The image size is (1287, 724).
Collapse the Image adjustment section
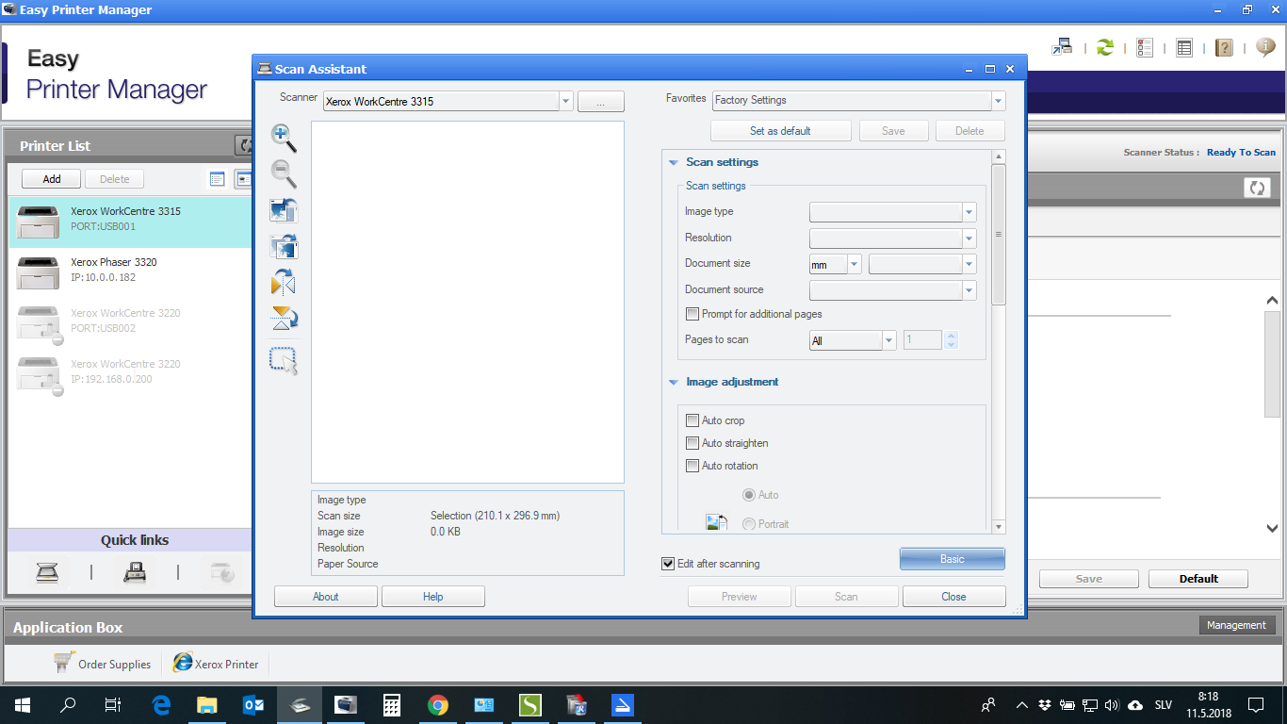click(674, 382)
